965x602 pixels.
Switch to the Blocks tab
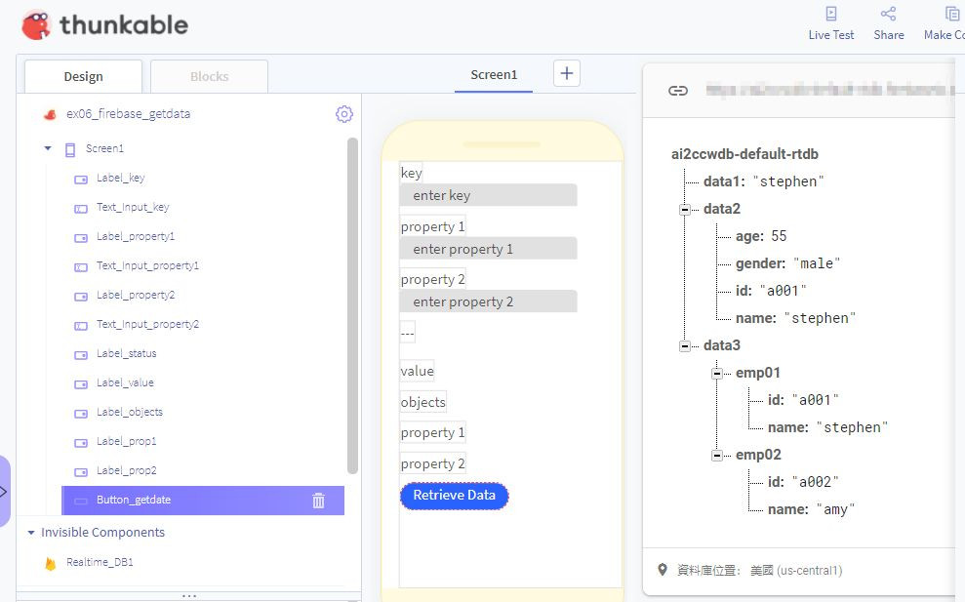(209, 76)
